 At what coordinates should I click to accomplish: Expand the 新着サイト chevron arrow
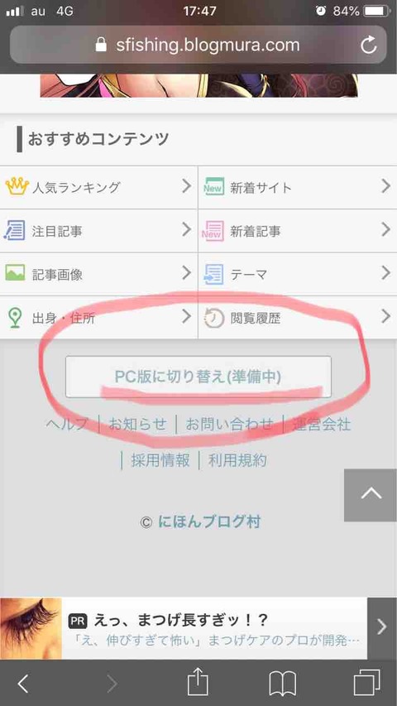(385, 186)
